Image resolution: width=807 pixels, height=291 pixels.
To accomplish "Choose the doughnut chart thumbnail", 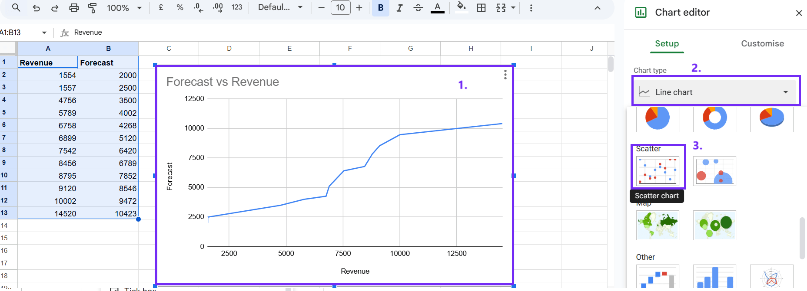I will pyautogui.click(x=714, y=118).
